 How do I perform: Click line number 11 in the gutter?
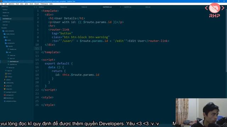37,48
